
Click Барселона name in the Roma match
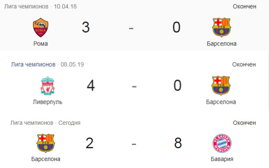coord(222,44)
